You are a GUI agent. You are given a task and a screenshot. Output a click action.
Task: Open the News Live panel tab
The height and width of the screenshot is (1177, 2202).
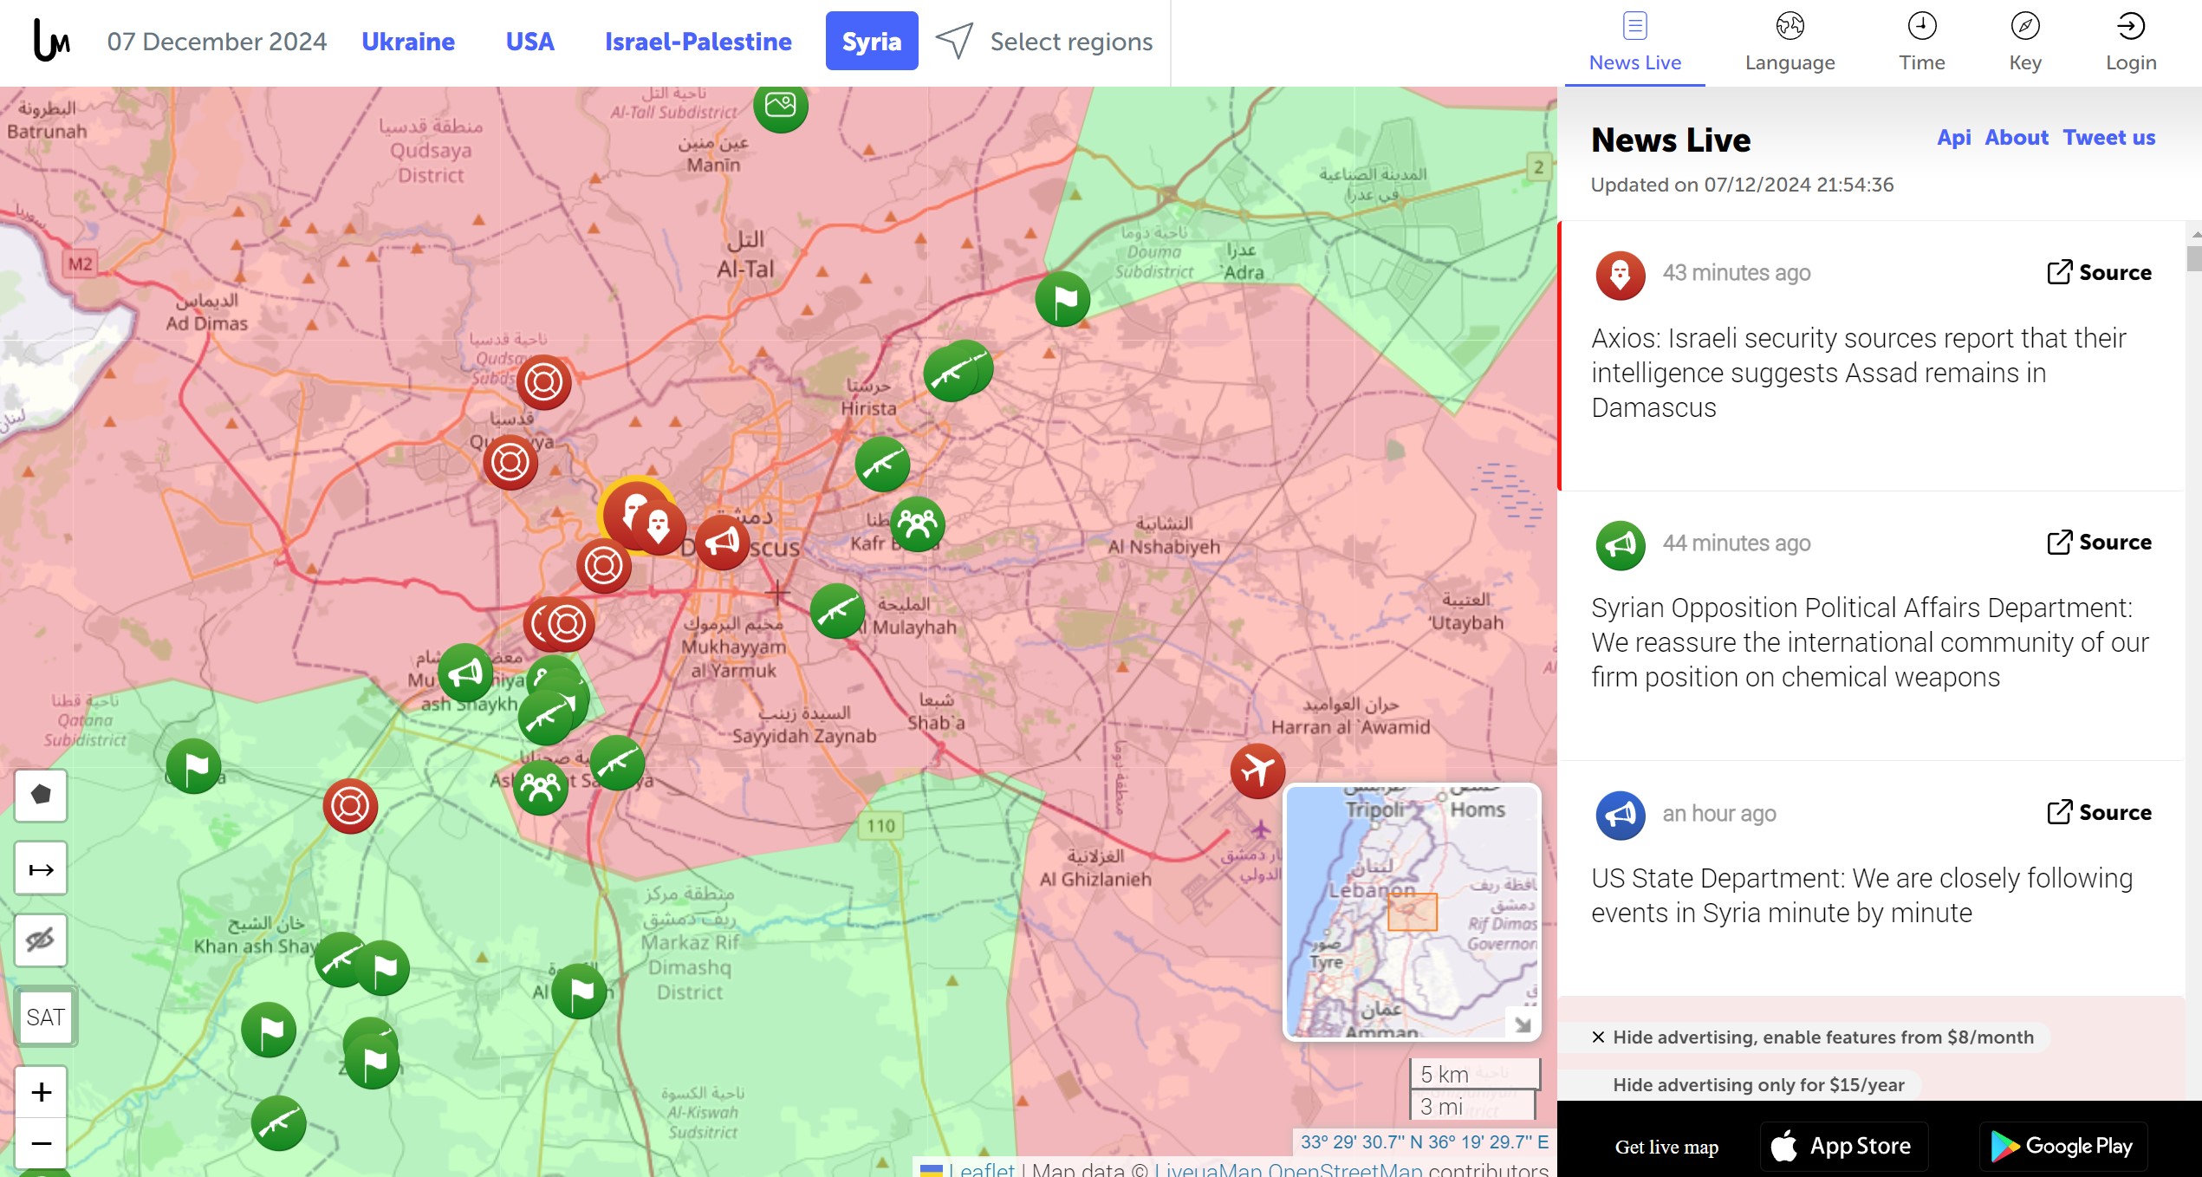(x=1634, y=42)
